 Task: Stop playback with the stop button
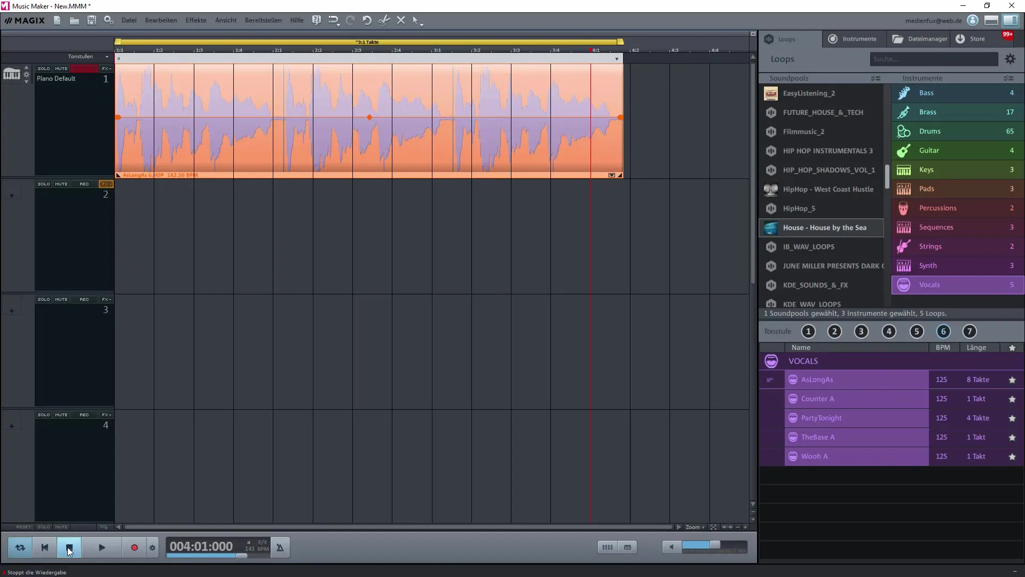pyautogui.click(x=69, y=548)
